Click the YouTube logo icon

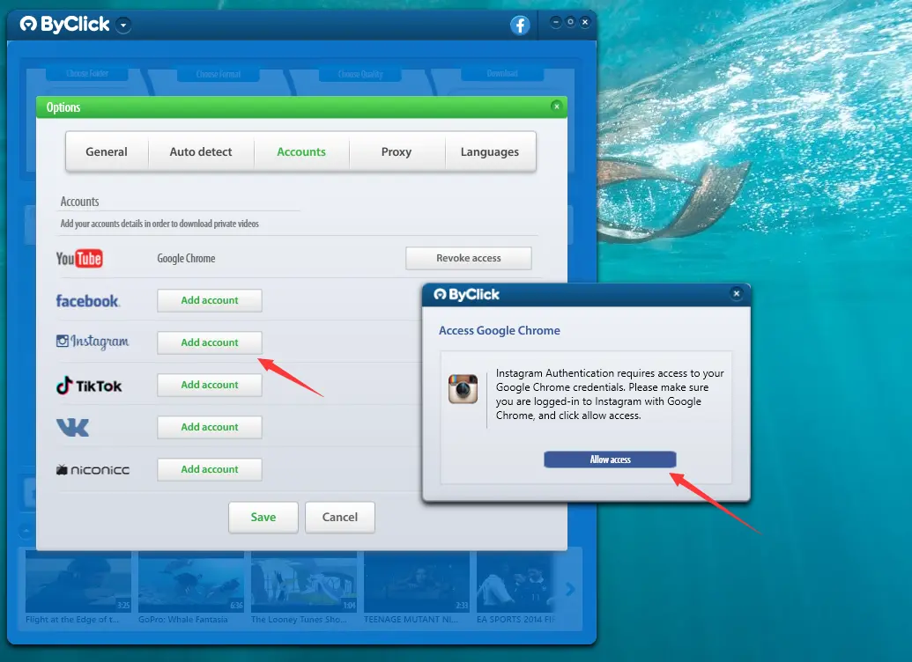pos(80,258)
